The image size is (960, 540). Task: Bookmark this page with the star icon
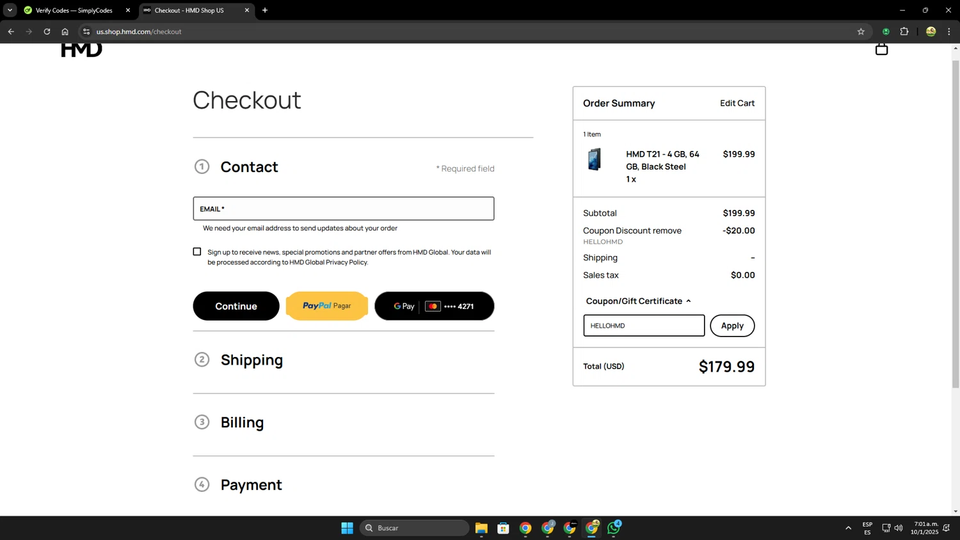pyautogui.click(x=861, y=31)
